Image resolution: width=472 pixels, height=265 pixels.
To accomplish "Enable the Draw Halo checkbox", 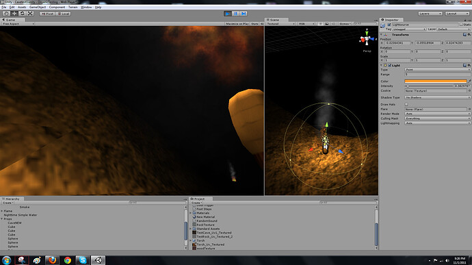I will coord(406,104).
